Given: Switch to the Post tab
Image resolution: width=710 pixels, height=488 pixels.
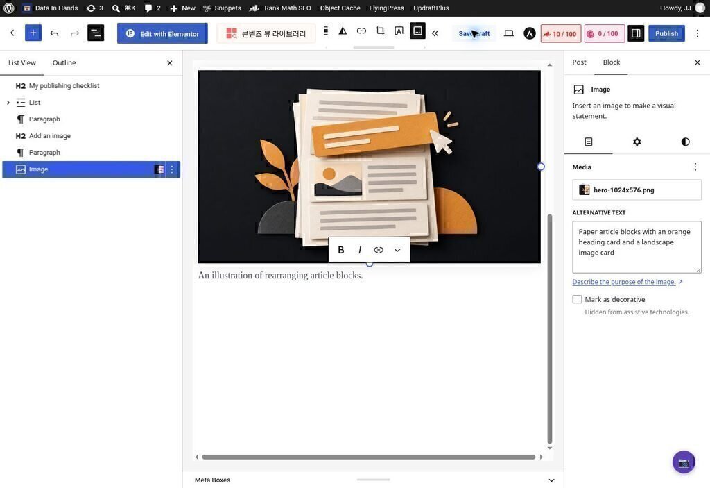Looking at the screenshot, I should [x=579, y=62].
